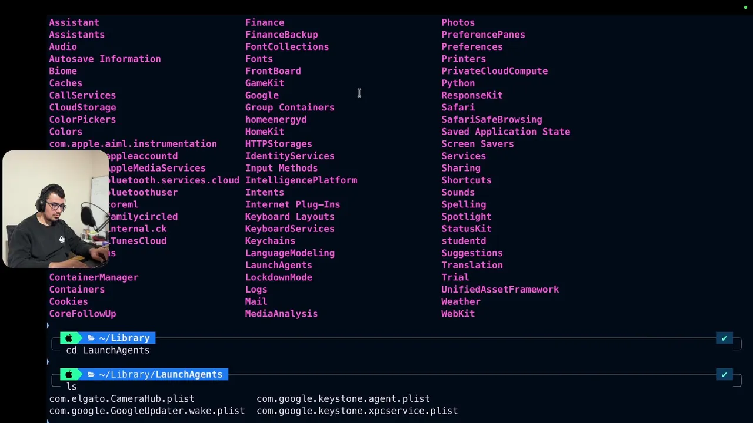Click com.google.keystone.xpcservice.plist file name
Image resolution: width=753 pixels, height=423 pixels.
(x=357, y=411)
